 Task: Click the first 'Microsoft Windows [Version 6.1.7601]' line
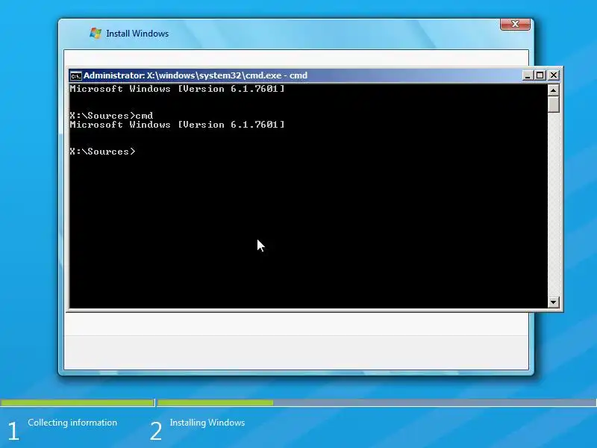pyautogui.click(x=178, y=89)
